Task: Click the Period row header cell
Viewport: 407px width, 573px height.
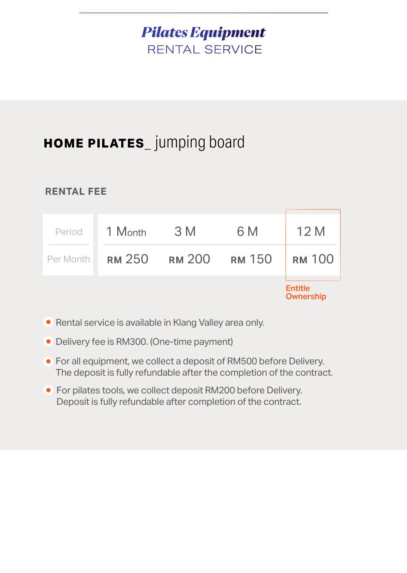Action: point(68,232)
